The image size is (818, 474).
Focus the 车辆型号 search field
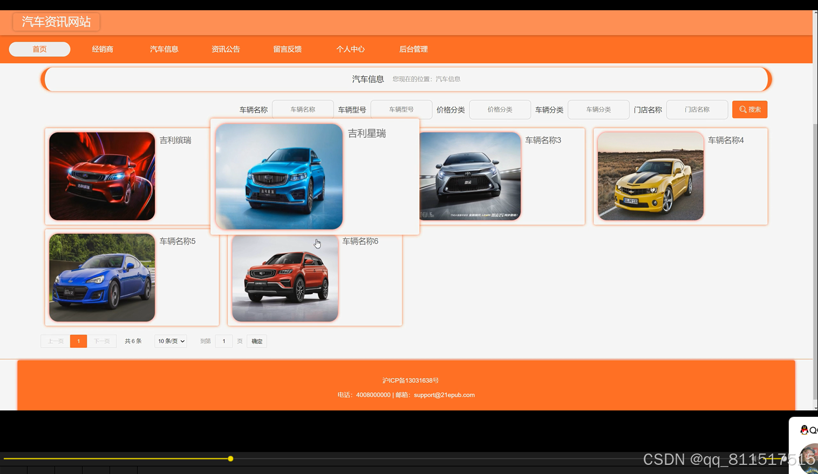tap(401, 109)
